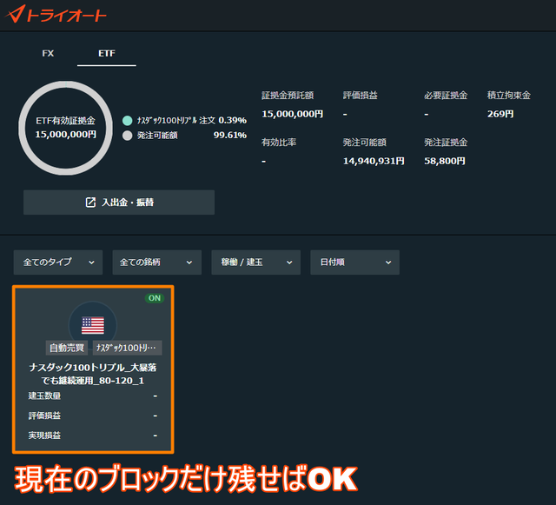The height and width of the screenshot is (505, 556).
Task: Click the teal ナスダック100トリプル legend dot
Action: coord(128,121)
